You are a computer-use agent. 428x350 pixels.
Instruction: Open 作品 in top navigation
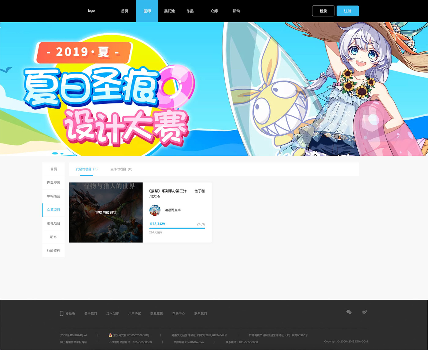tap(190, 11)
